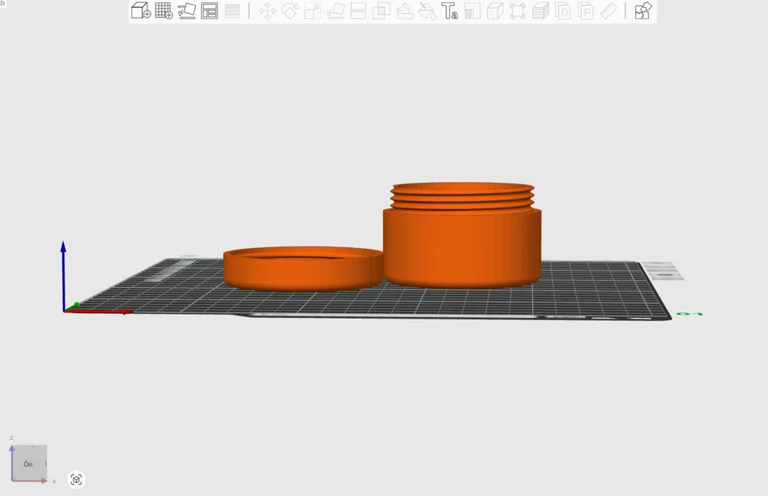
Task: Select the ruler Measure tool
Action: click(608, 11)
